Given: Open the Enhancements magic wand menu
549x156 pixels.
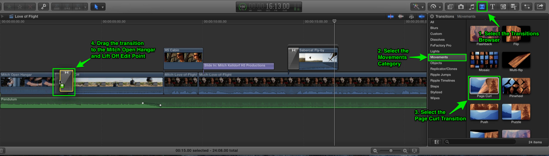Looking at the screenshot, I should click(418, 7).
